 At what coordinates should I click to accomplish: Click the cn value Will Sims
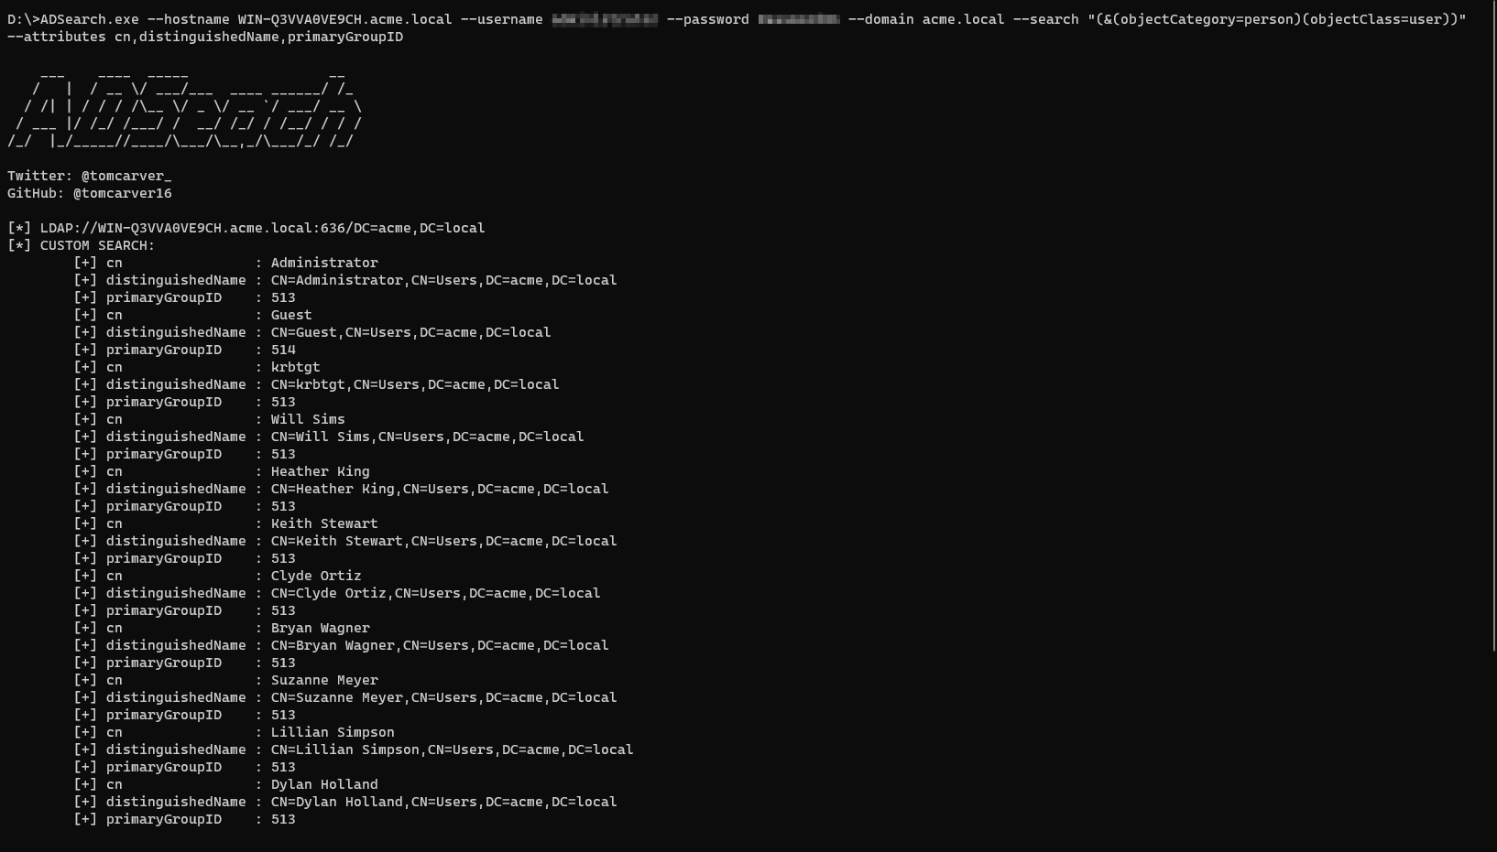coord(308,419)
